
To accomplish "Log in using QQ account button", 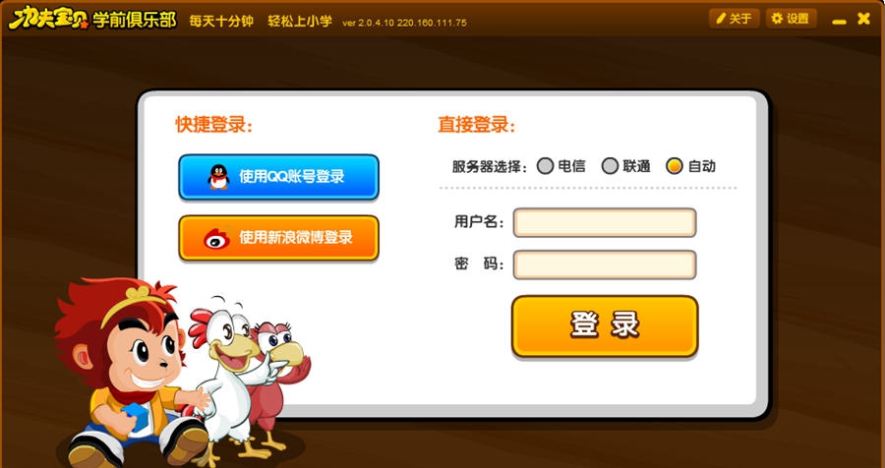I will (279, 177).
